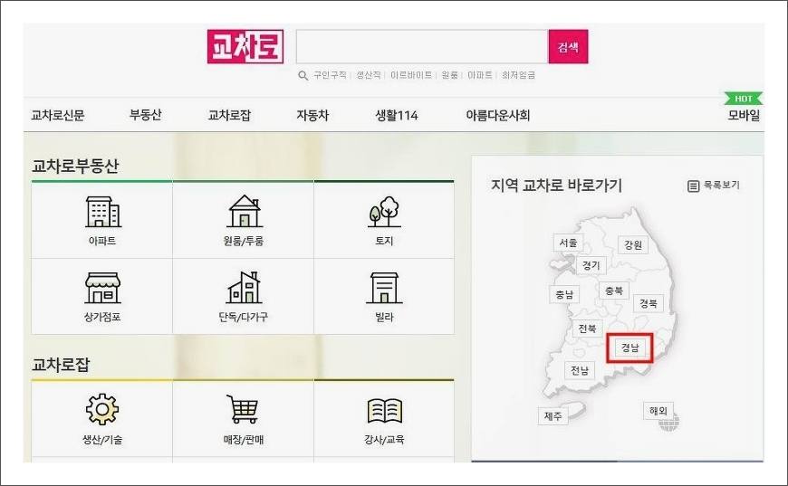Open the 해외 overseas region label
This screenshot has width=788, height=486.
658,410
